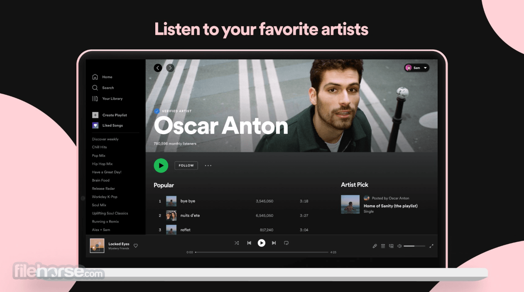Open the Sam account dropdown
The height and width of the screenshot is (292, 524).
click(x=416, y=68)
